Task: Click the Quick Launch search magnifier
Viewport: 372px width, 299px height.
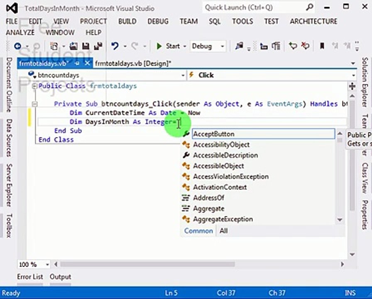Action: [x=309, y=7]
